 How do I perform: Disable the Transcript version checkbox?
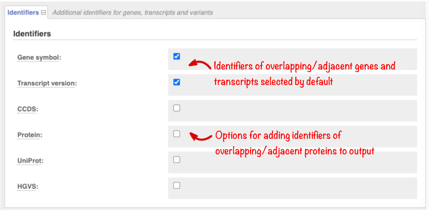[177, 82]
